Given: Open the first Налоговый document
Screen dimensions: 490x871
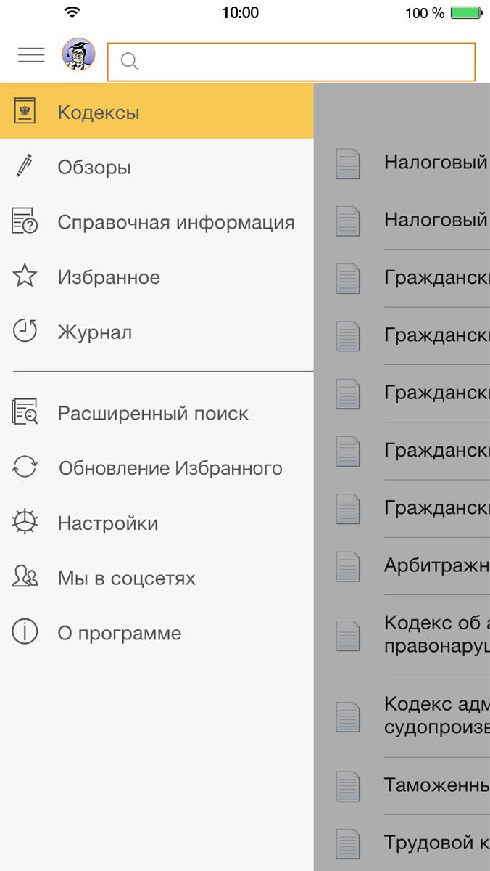Looking at the screenshot, I should click(435, 162).
